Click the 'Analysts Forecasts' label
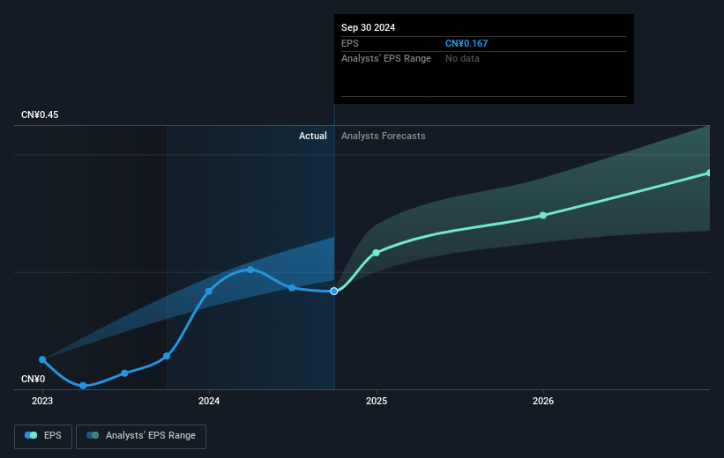The width and height of the screenshot is (724, 458). pyautogui.click(x=384, y=136)
